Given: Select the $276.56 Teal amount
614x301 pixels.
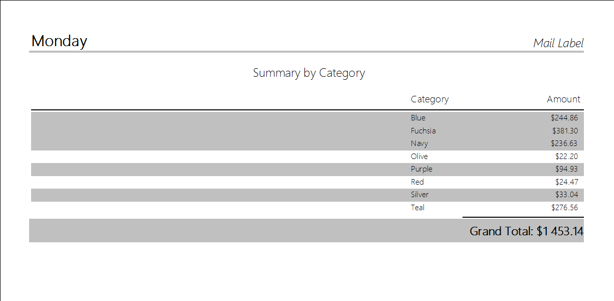Looking at the screenshot, I should click(564, 208).
